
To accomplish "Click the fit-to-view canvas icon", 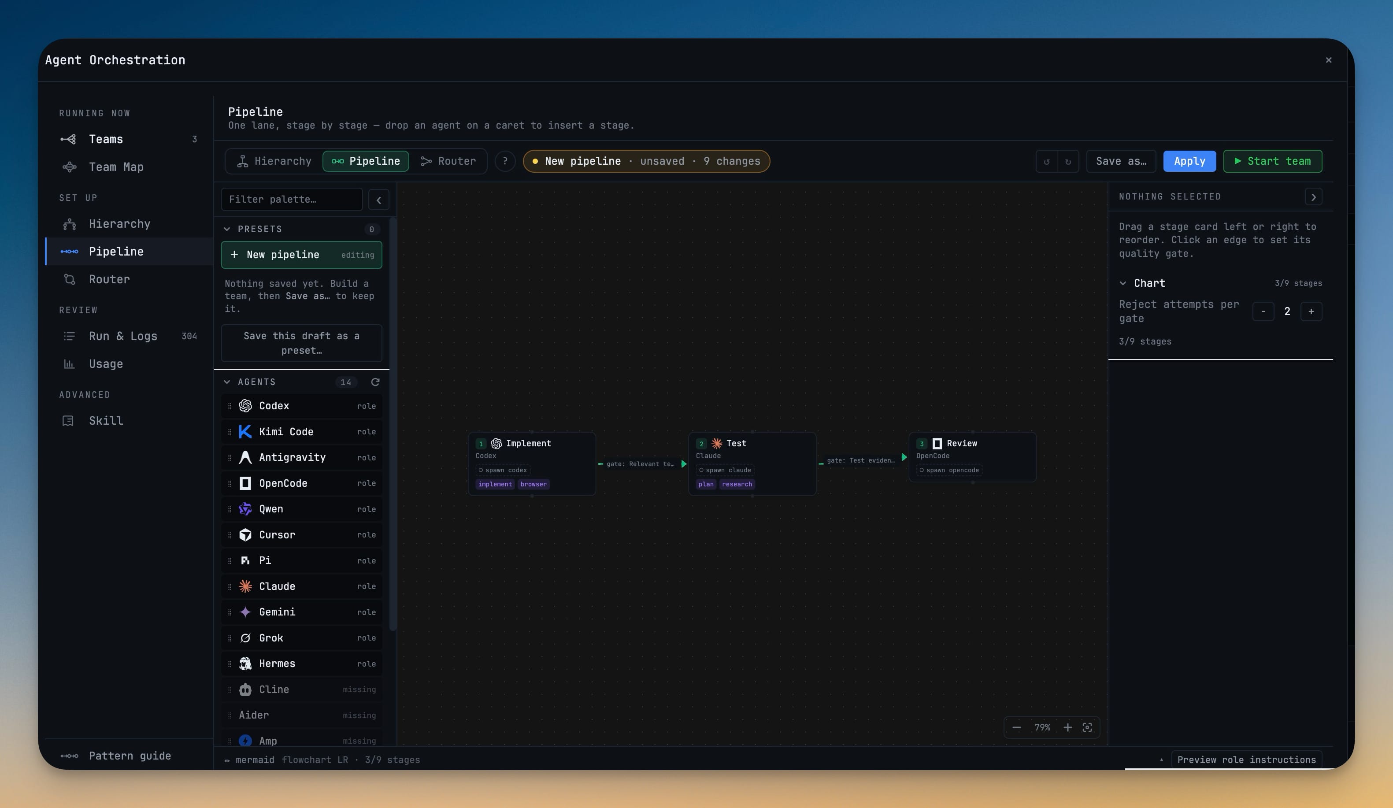I will (1087, 727).
